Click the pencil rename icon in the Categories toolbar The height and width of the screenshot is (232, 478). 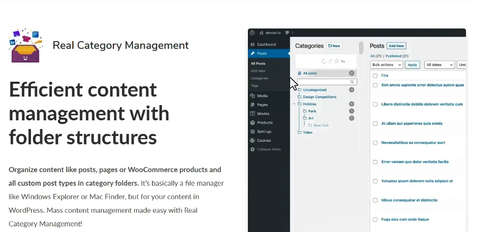click(330, 61)
